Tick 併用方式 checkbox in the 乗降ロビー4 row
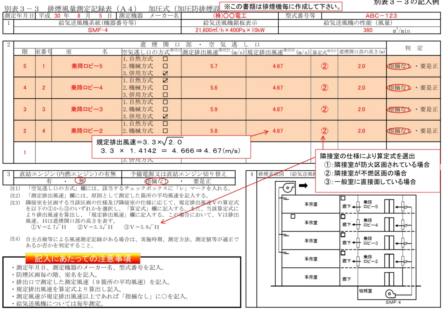Image resolution: width=445 pixels, height=313 pixels. point(165,95)
